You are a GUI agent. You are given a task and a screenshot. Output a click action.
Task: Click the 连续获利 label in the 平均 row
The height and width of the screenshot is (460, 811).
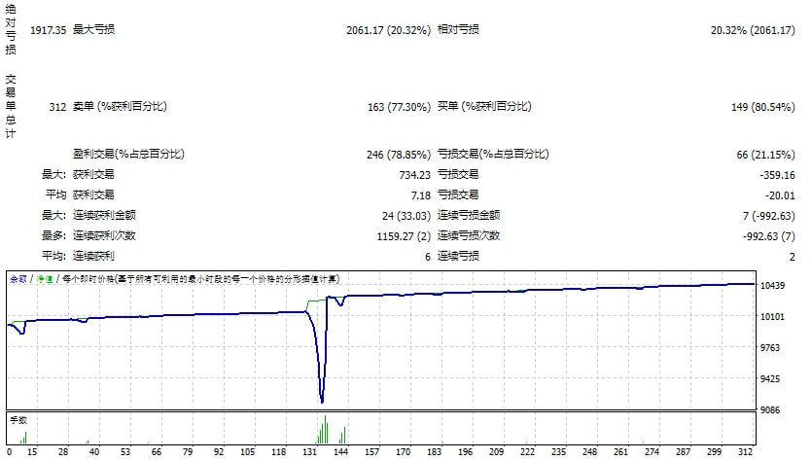pyautogui.click(x=93, y=256)
